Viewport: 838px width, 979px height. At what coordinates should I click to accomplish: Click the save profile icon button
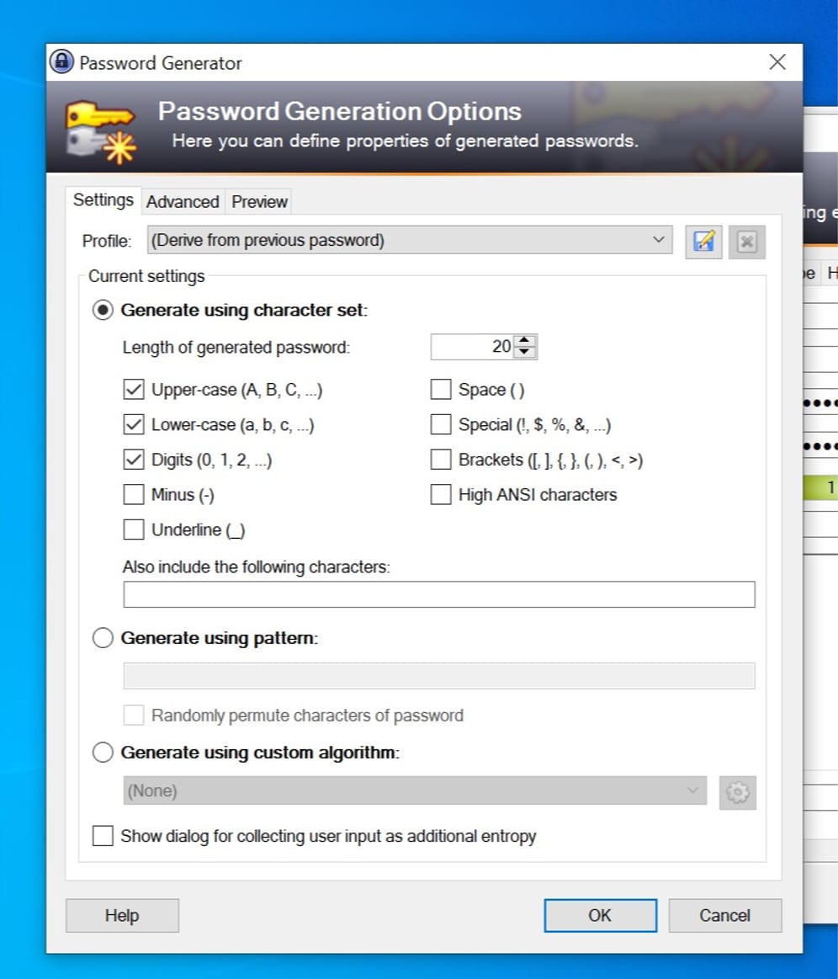tap(703, 242)
